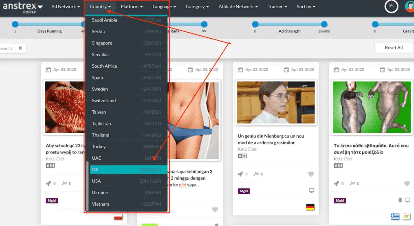Open the Affiliate Network dropdown
414x226 pixels.
(238, 7)
